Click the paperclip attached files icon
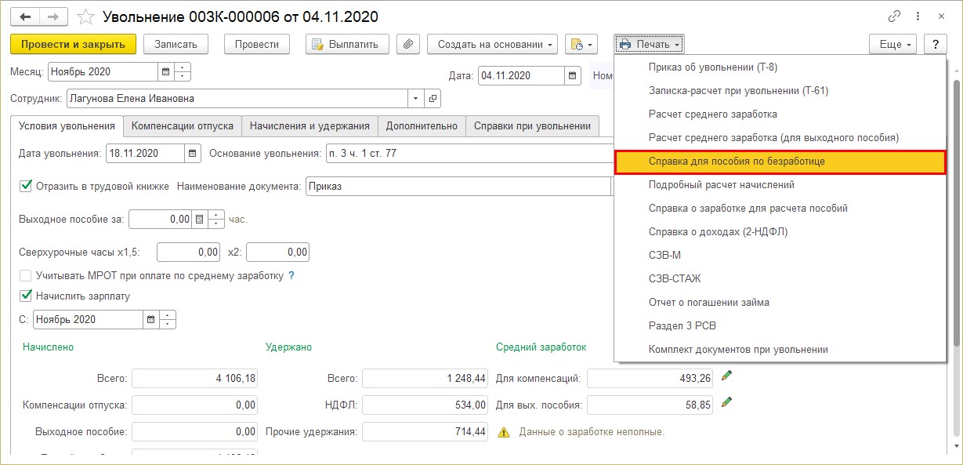The height and width of the screenshot is (465, 963). (407, 45)
